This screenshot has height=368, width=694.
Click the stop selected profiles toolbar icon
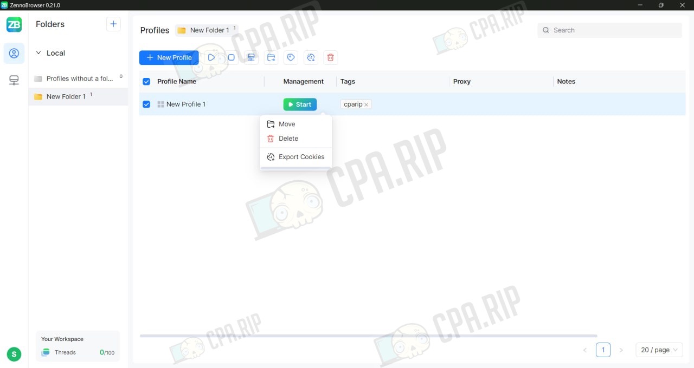click(232, 57)
